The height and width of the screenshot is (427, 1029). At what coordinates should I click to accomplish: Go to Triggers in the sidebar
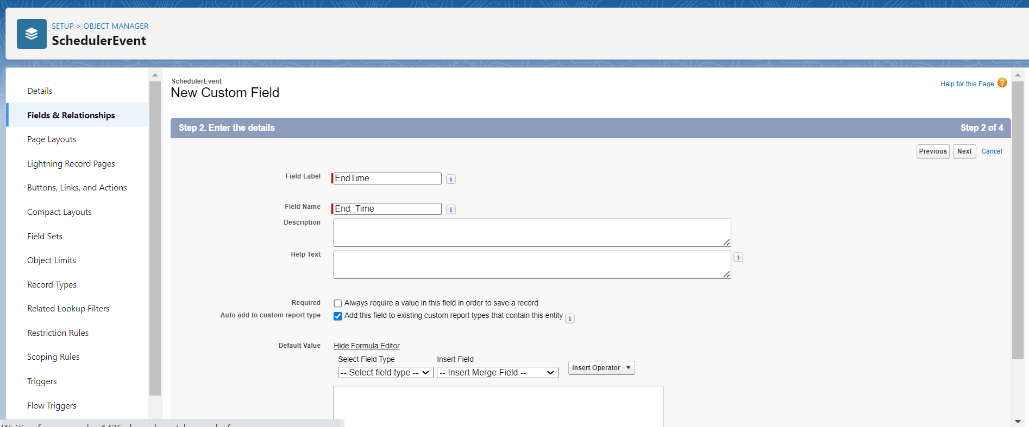(x=42, y=381)
